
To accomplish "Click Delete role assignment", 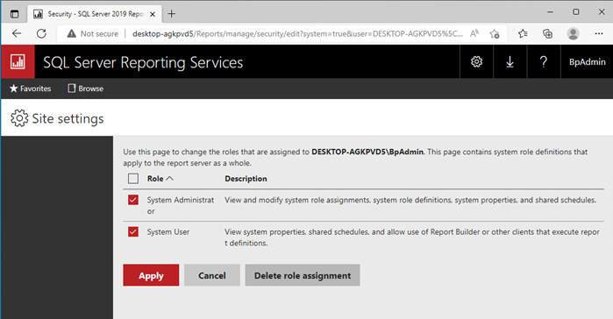I will [x=303, y=275].
